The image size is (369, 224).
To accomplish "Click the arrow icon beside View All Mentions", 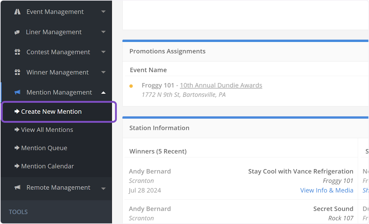I will [x=17, y=130].
